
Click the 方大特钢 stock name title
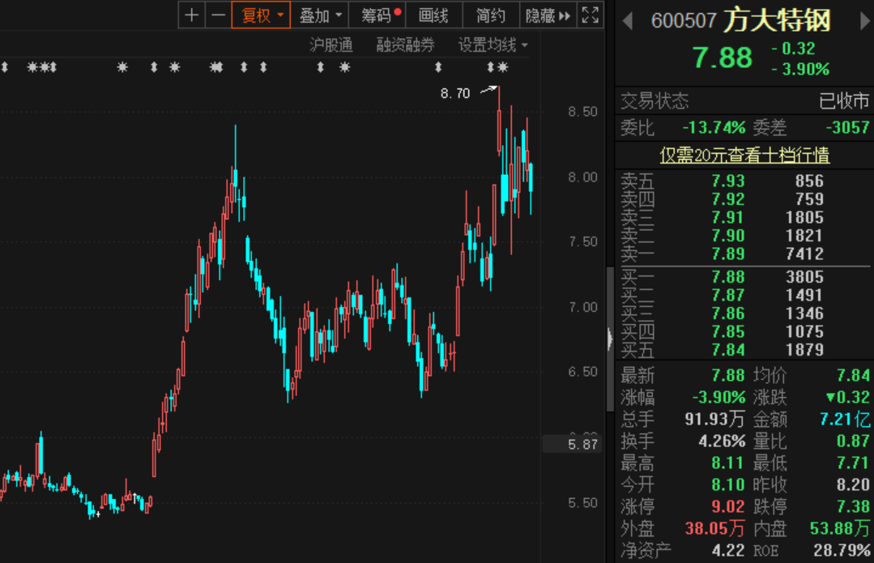[776, 21]
